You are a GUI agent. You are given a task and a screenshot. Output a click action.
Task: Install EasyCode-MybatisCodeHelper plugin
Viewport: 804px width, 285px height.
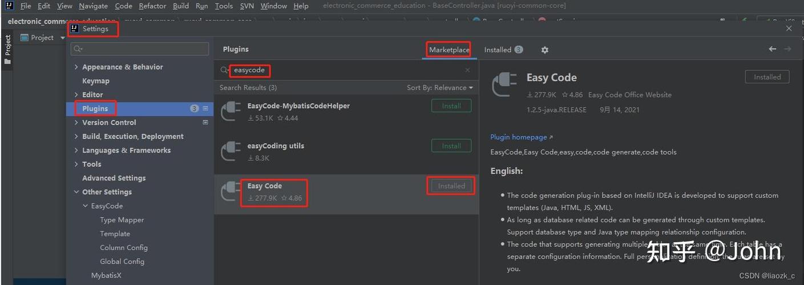(x=451, y=106)
